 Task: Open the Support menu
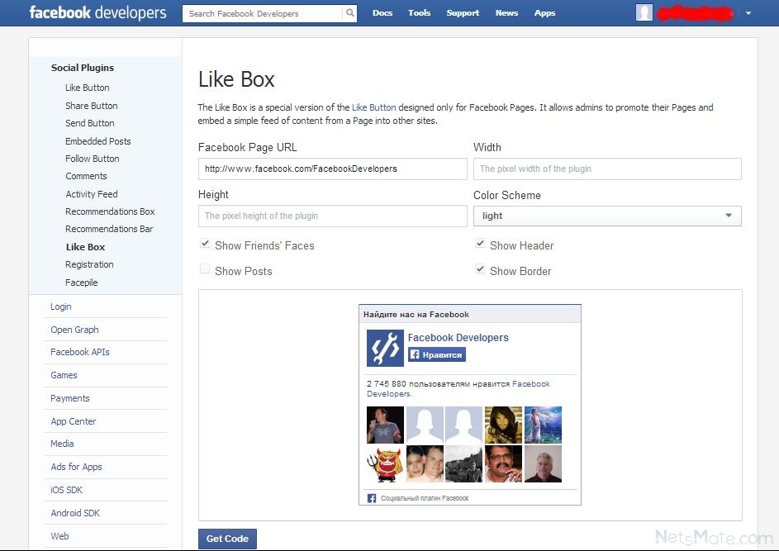[x=463, y=13]
